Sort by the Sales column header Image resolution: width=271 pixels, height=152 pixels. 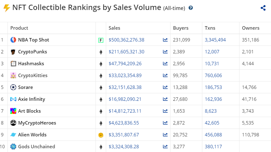point(114,28)
